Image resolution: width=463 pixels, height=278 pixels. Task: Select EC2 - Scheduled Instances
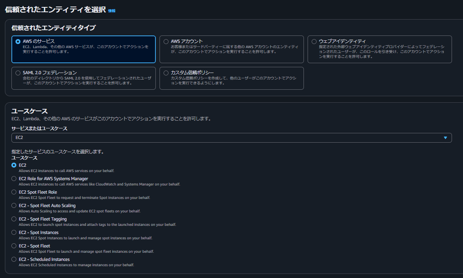13,259
